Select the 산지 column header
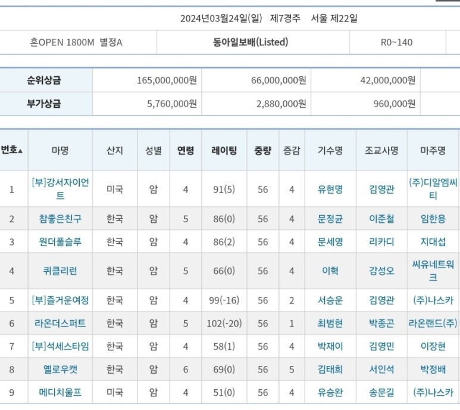Image resolution: width=460 pixels, height=410 pixels. coord(115,150)
